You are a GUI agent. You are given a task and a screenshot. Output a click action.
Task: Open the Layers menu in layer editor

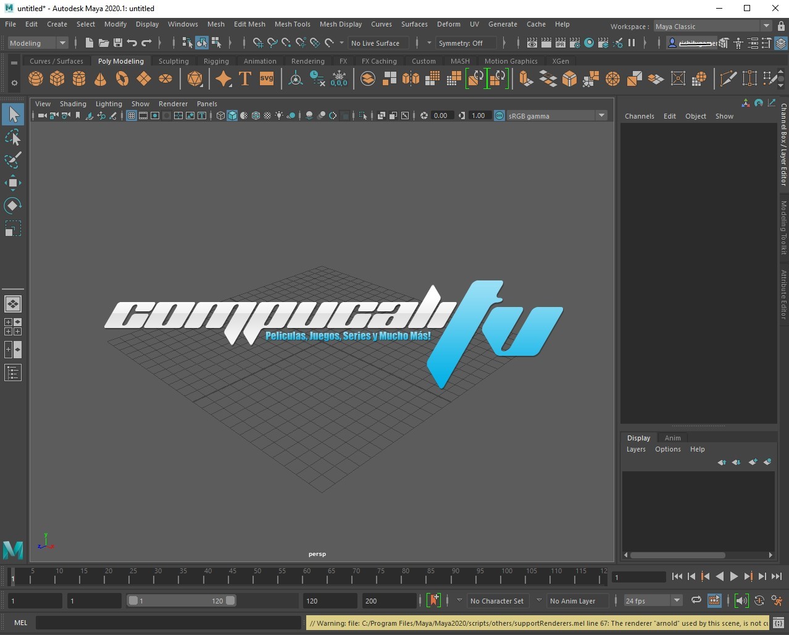coord(636,449)
